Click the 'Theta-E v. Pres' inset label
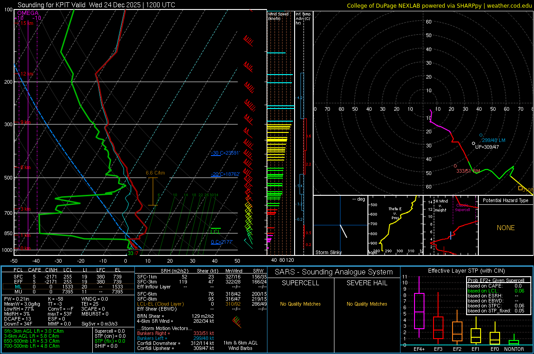This screenshot has width=534, height=354. pos(395,213)
